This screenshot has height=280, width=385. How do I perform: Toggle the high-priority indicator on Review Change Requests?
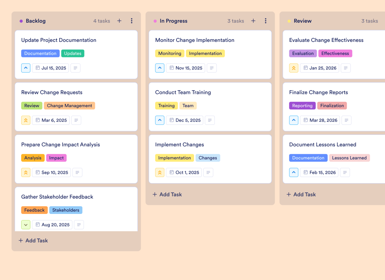click(26, 120)
